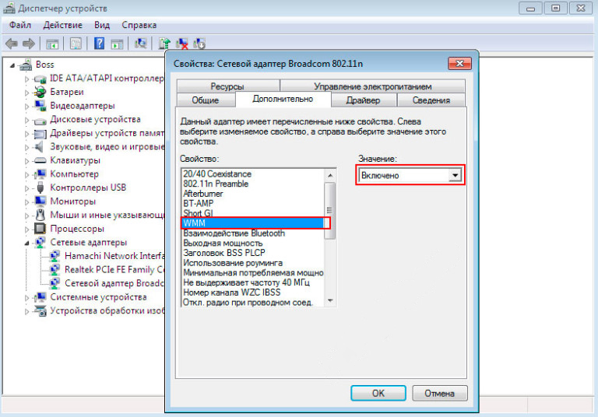Expand the Мыши и иные указывающие node
598x417 pixels.
click(x=26, y=216)
